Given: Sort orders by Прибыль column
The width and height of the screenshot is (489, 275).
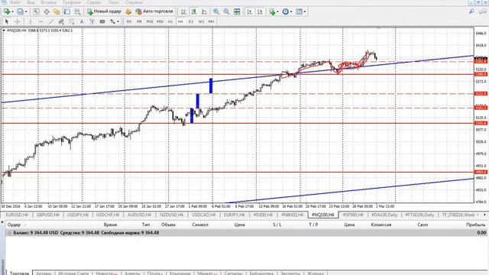Looking at the screenshot, I should [x=476, y=225].
